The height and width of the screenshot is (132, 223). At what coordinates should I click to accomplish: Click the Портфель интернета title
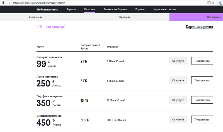coord(49,96)
